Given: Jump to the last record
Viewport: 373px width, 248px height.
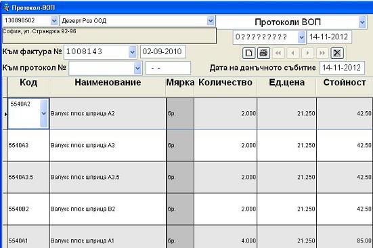Looking at the screenshot, I should pyautogui.click(x=322, y=53).
